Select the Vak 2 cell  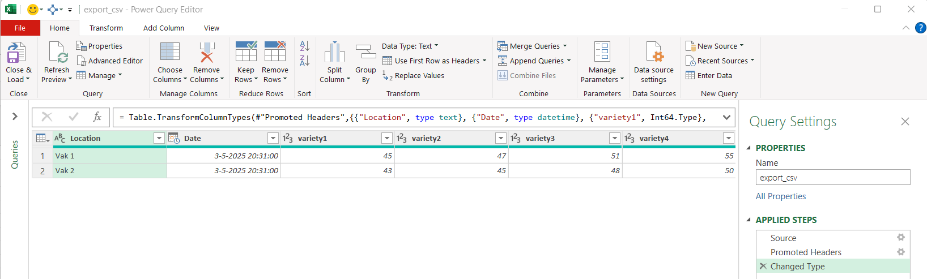tap(110, 170)
